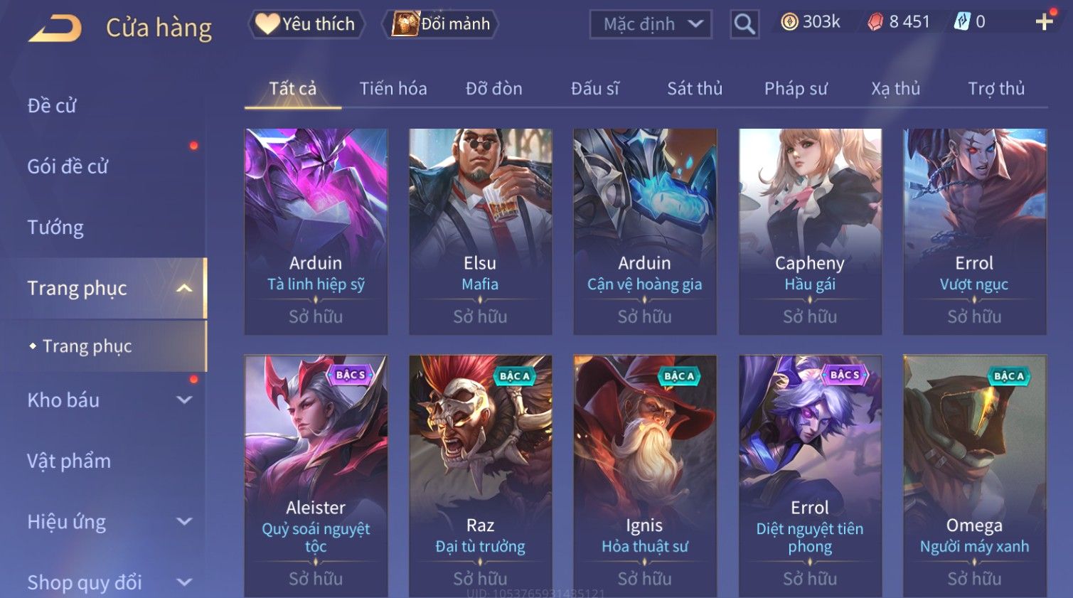Viewport: 1073px width, 598px height.
Task: Select the Capheny Hầu gái skin card
Action: click(810, 232)
